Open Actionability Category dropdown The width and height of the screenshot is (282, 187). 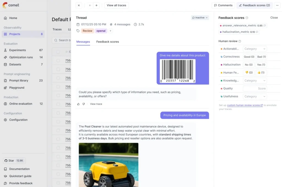pyautogui.click(x=255, y=49)
